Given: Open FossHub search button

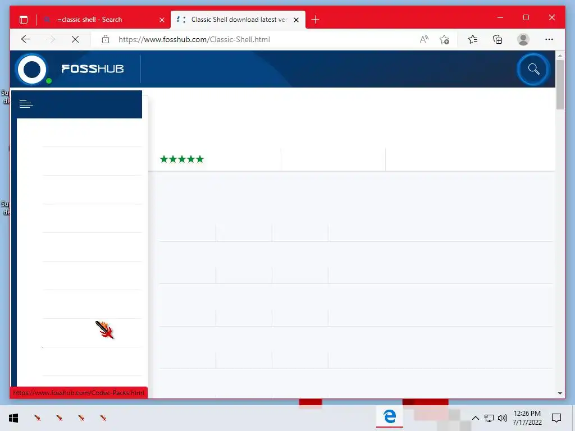Looking at the screenshot, I should (x=533, y=69).
